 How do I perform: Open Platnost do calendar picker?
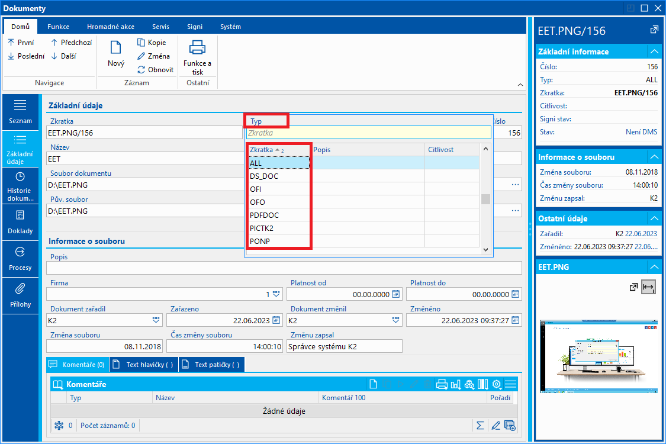tap(516, 294)
